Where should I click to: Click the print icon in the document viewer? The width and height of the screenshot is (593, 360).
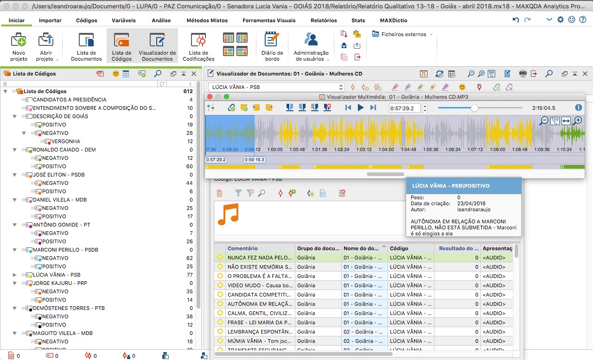click(523, 74)
